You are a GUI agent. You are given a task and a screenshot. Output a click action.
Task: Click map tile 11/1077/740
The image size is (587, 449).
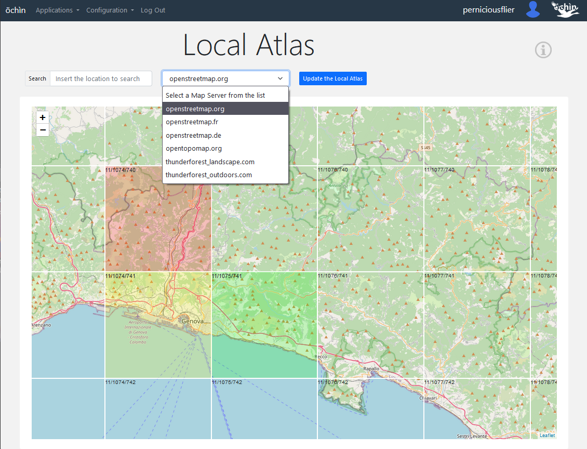[x=477, y=219]
